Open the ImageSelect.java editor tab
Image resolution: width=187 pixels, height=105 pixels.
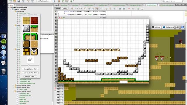pos(88,5)
